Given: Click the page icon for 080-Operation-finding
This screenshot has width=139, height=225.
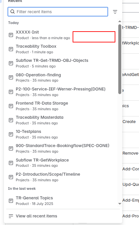Looking at the screenshot, I should coord(11,78).
